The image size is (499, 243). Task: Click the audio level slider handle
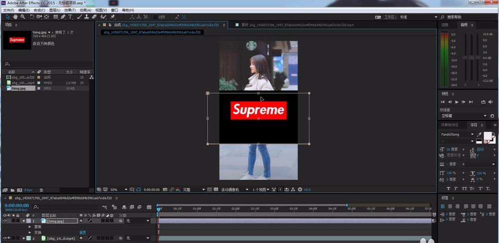click(472, 58)
